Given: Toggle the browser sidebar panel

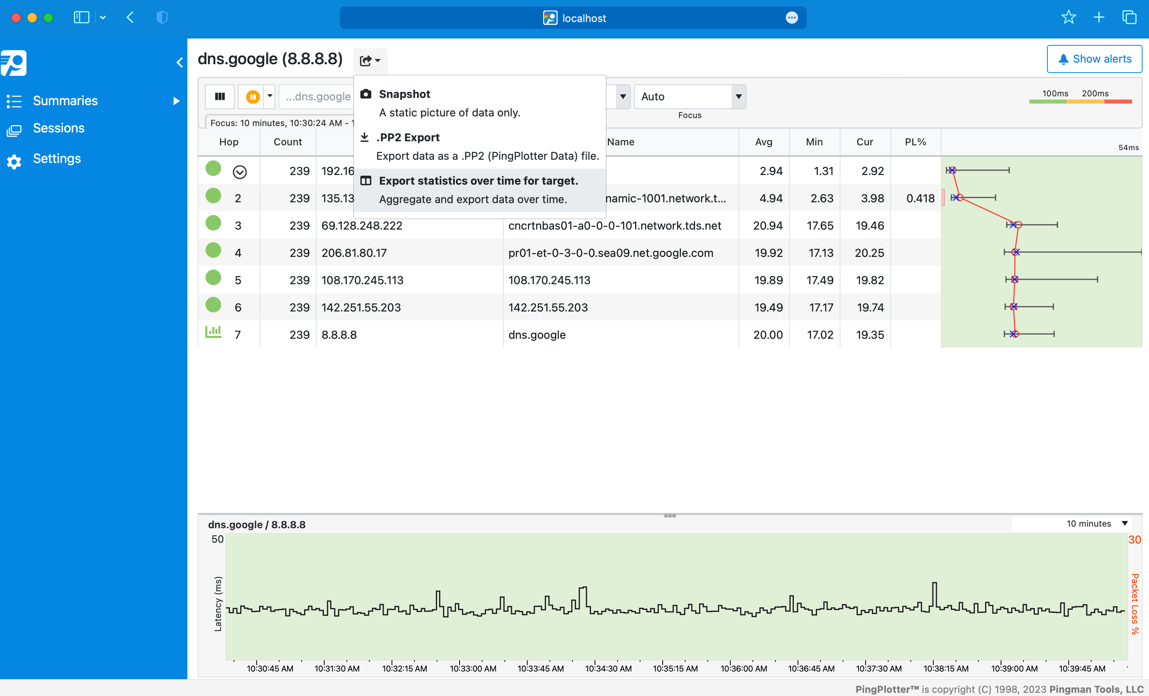Looking at the screenshot, I should pos(81,17).
